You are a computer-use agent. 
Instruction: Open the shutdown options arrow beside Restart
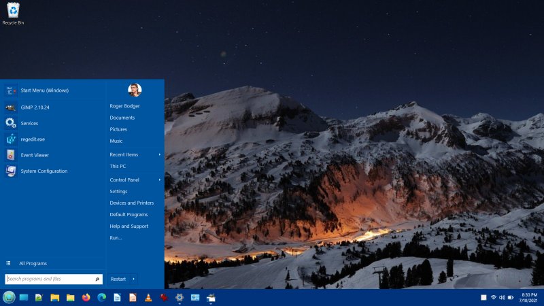tap(134, 279)
